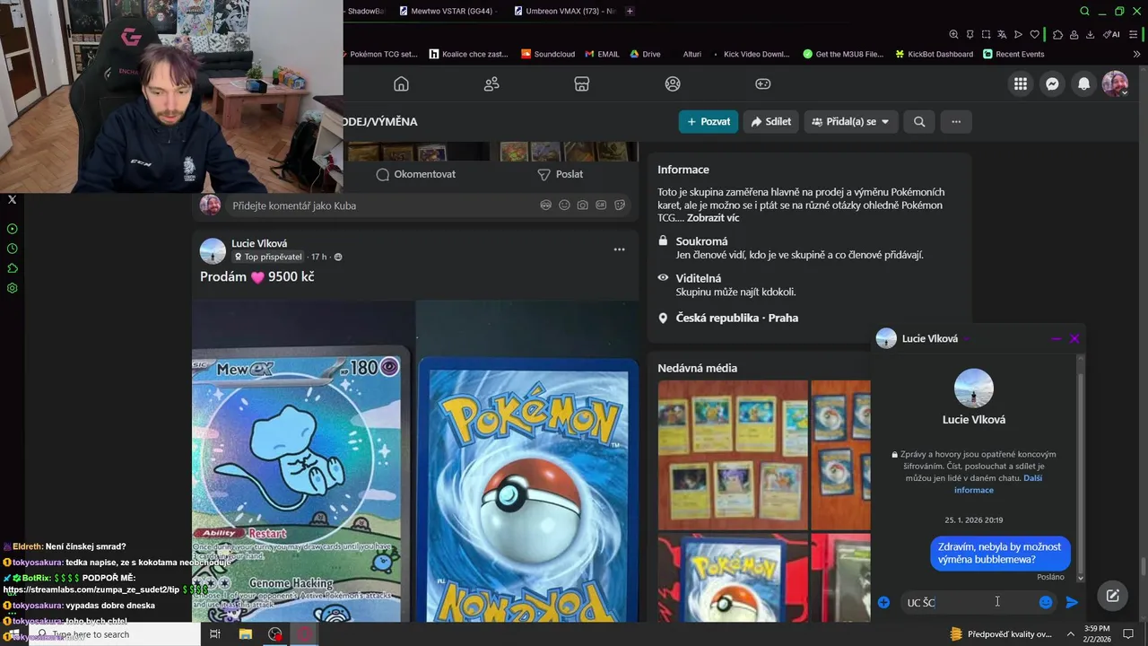Show more bookmarks overflow chevron

pyautogui.click(x=1137, y=54)
